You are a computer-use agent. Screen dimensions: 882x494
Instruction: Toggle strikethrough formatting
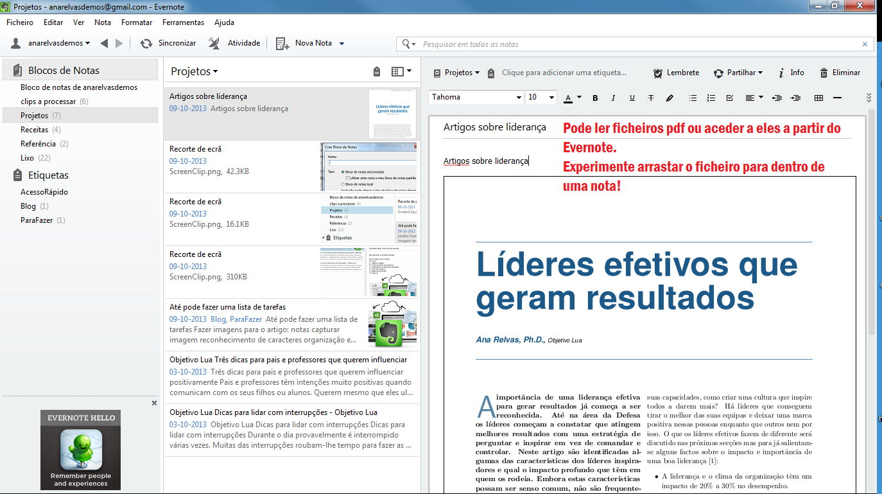pyautogui.click(x=651, y=98)
